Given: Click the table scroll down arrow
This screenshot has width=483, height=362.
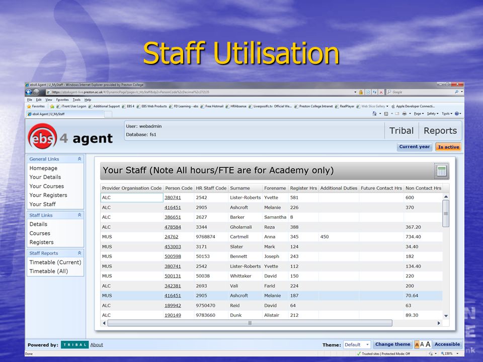Looking at the screenshot, I should [x=446, y=316].
